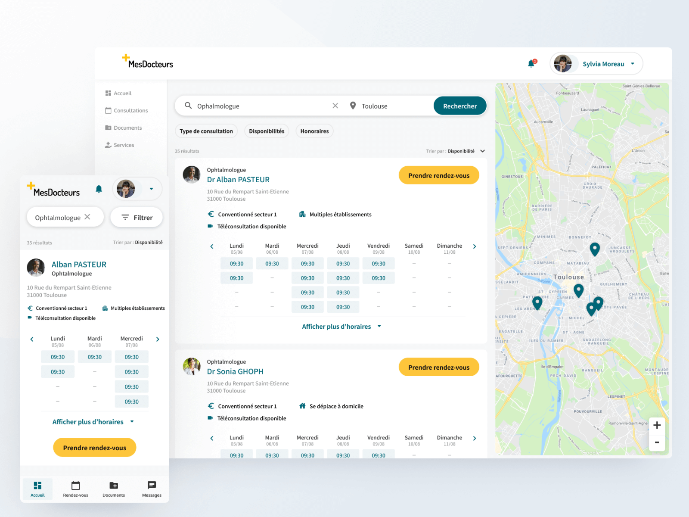The height and width of the screenshot is (517, 689).
Task: Click the euro icon in Alban PASTEUR desktop card
Action: coord(211,214)
